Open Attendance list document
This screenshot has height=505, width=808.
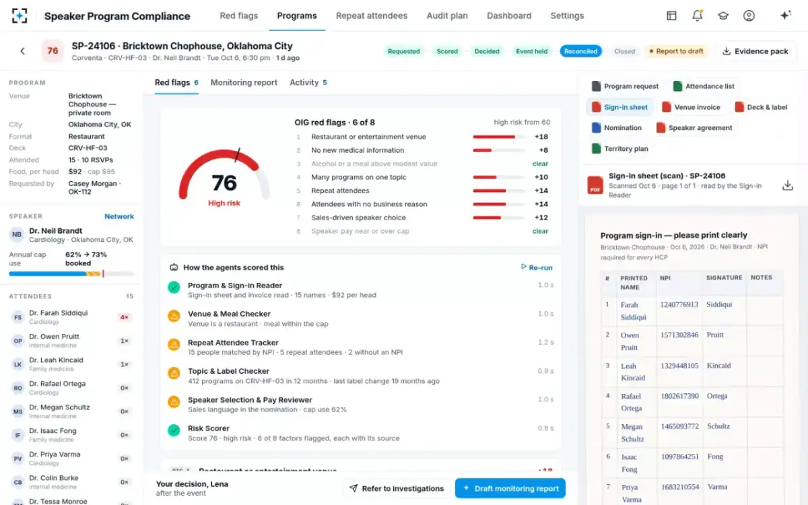[704, 86]
